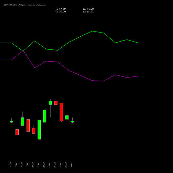173x173 pixels.
Task: Click the 29 Jul date axis label
Action: 72,165
